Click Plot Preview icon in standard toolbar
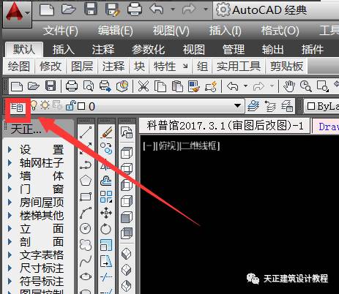Viewport: 339px width, 294px height. pos(89,86)
